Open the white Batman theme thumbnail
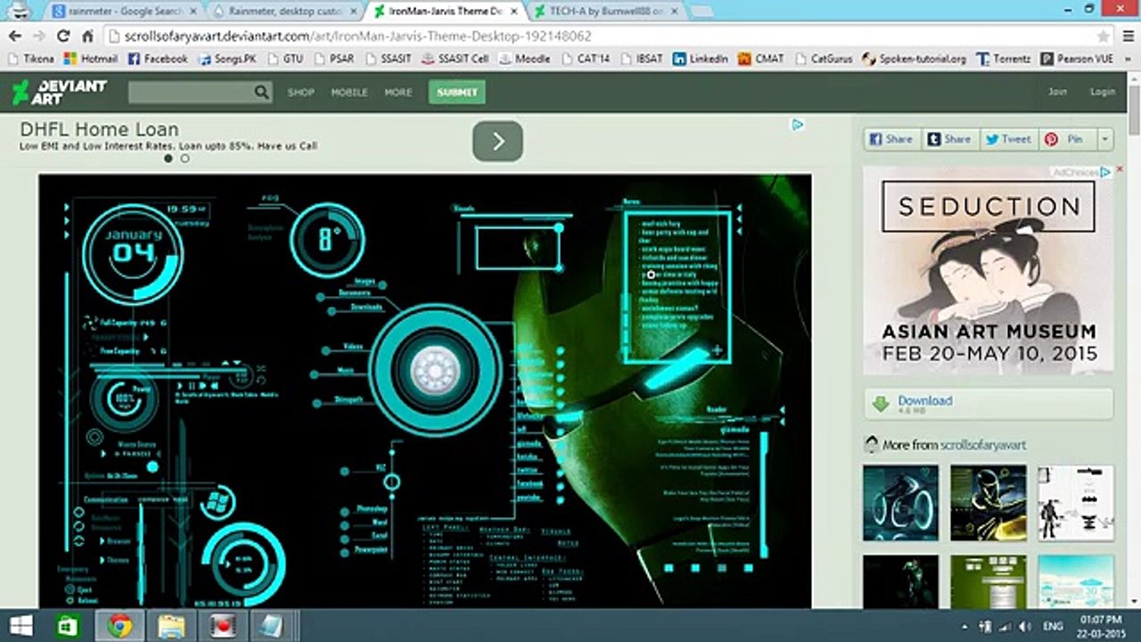The image size is (1141, 642). pyautogui.click(x=1075, y=503)
